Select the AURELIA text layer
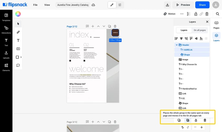The height and width of the screenshot is (132, 222). pyautogui.click(x=192, y=50)
